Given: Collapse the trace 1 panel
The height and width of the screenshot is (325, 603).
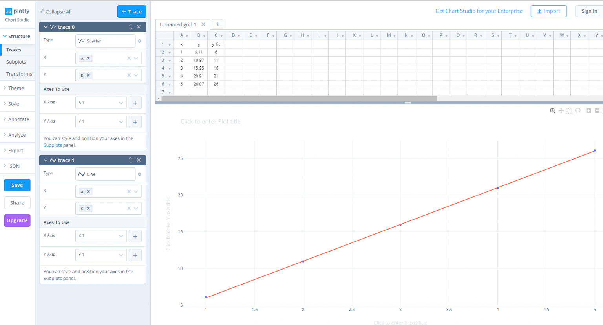Looking at the screenshot, I should 46,160.
